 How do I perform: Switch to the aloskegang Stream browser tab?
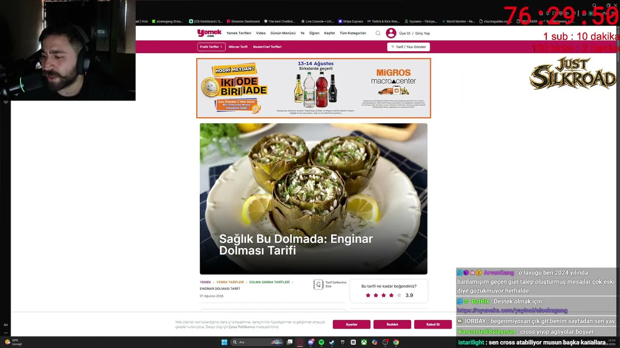(168, 21)
